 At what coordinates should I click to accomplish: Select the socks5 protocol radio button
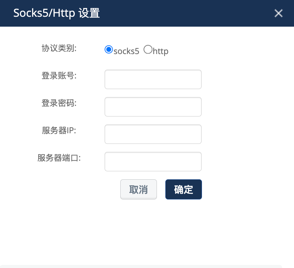click(x=108, y=49)
